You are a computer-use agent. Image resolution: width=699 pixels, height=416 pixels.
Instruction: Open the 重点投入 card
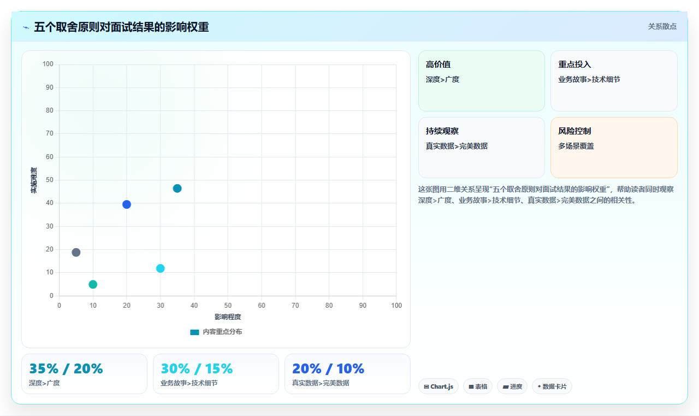614,81
